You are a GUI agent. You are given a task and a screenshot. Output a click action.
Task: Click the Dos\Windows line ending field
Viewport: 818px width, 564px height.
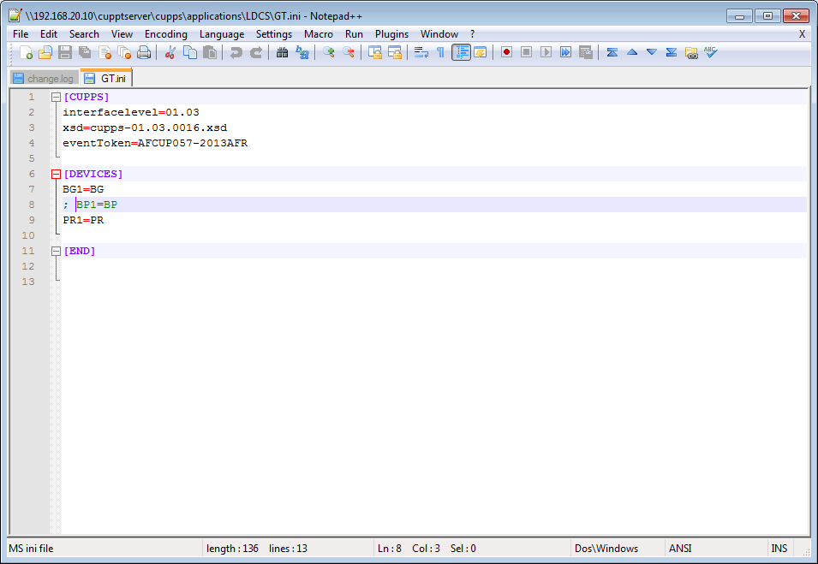pyautogui.click(x=606, y=549)
